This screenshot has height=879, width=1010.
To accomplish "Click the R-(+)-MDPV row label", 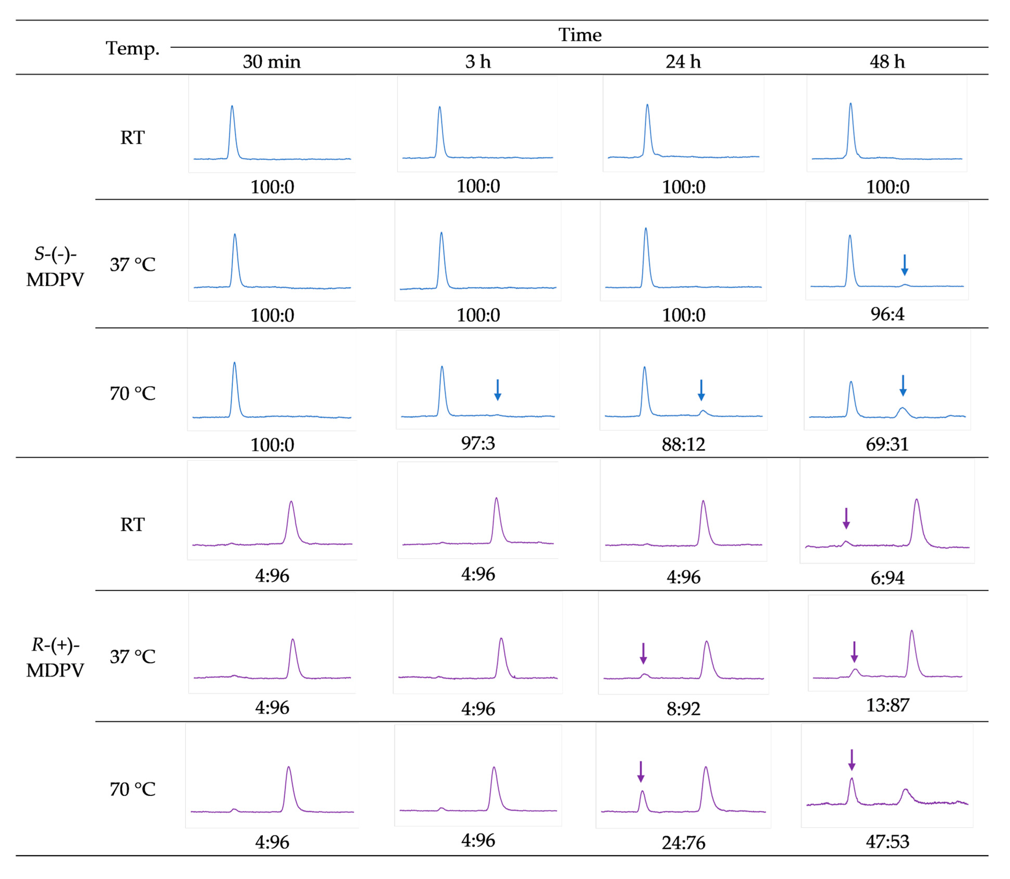I will tap(55, 657).
